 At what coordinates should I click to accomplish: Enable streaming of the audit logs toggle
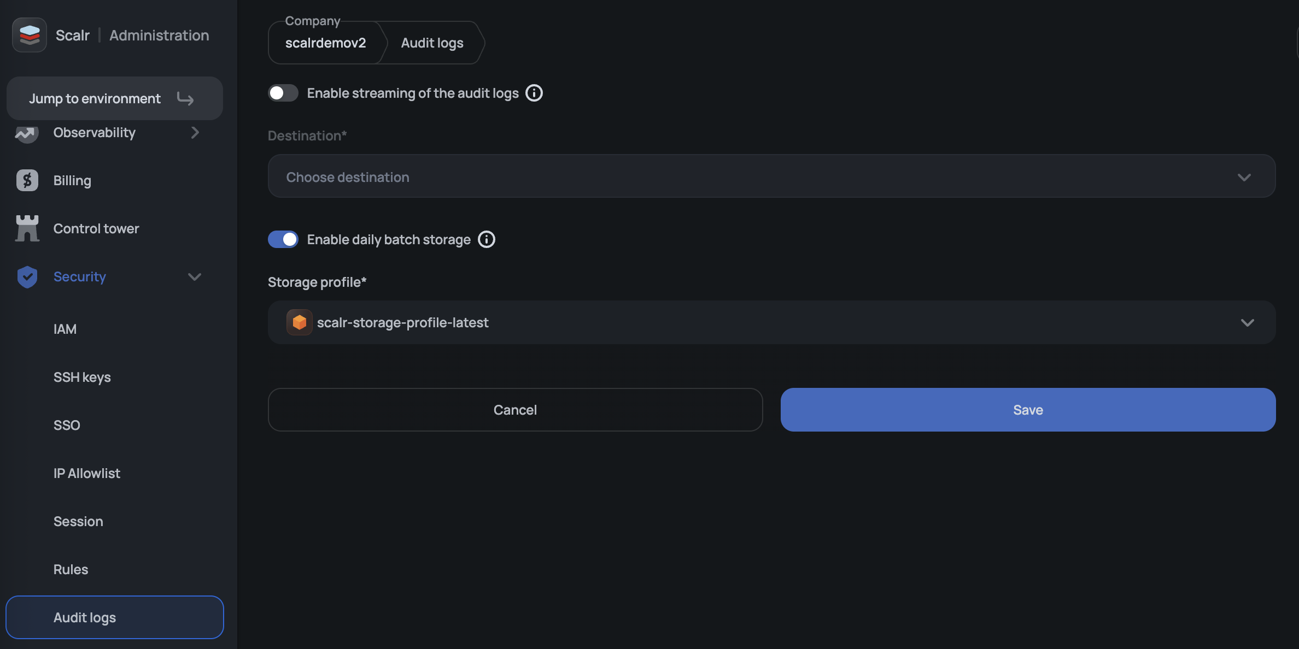283,93
